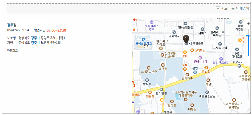Click the CU store icon near 천마총
Viewport: 252px width, 115px height.
(x=161, y=100)
